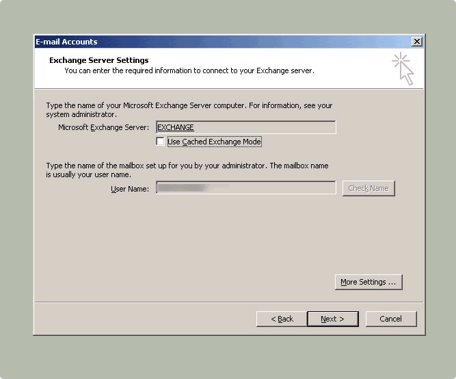Click the Check Name button
Viewport: 456px width, 379px height.
click(368, 188)
